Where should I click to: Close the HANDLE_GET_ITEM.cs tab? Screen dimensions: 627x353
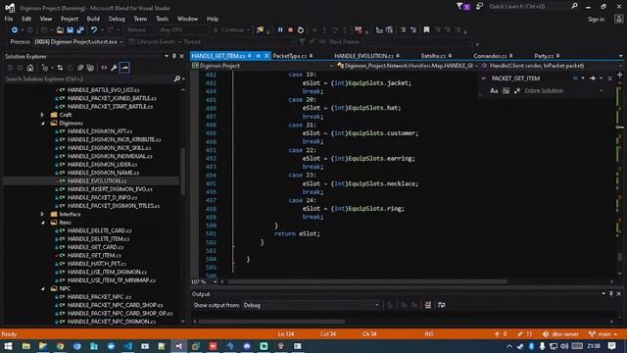click(x=266, y=56)
